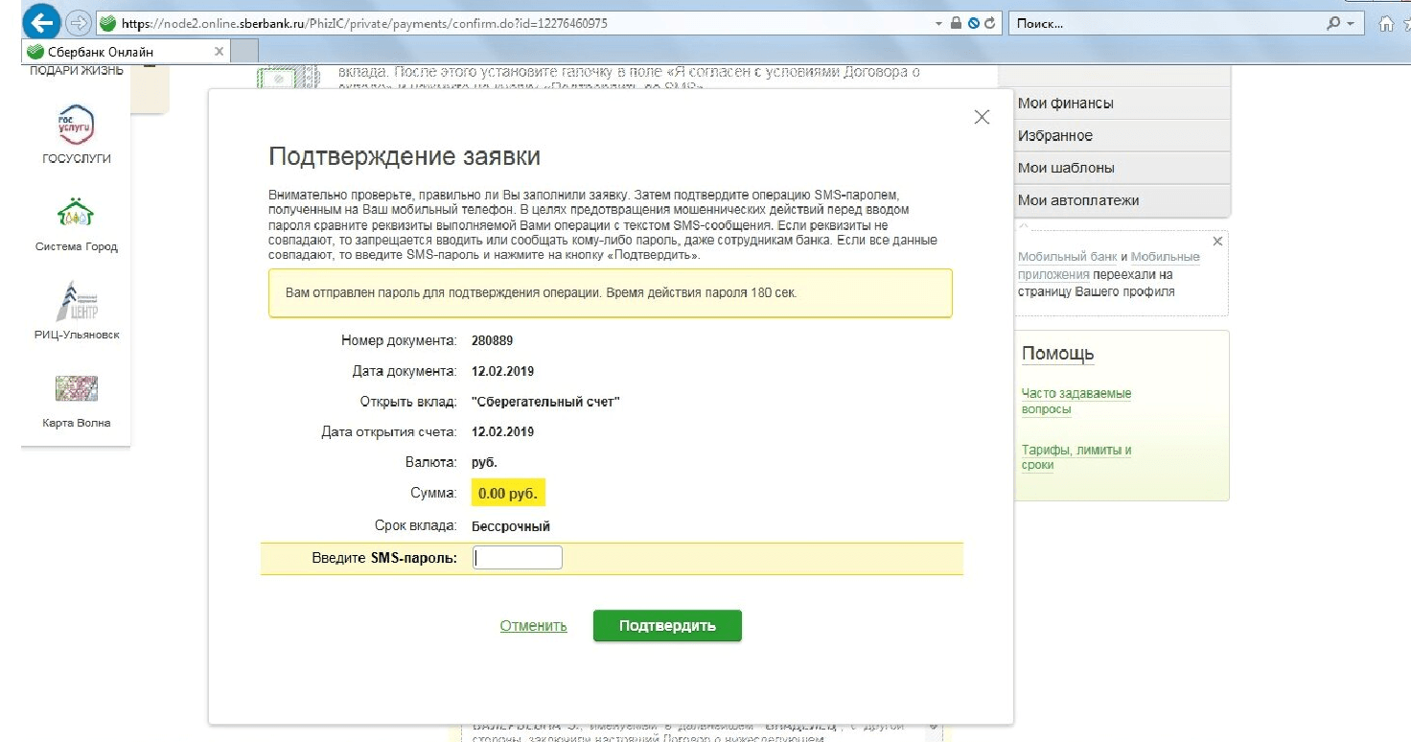Focus the SMS-пароль input field
Viewport: 1411px width, 742px height.
(518, 558)
